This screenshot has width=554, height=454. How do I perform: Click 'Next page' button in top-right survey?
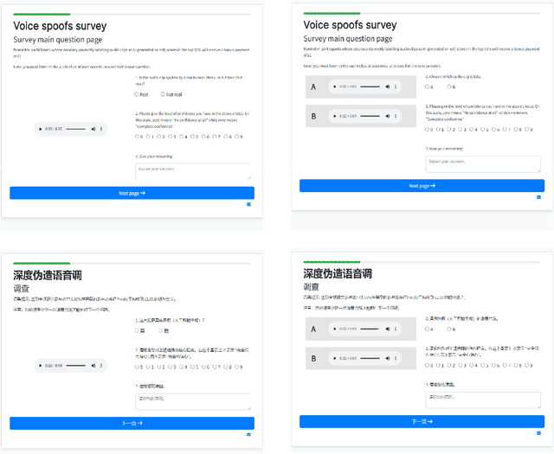tap(422, 185)
